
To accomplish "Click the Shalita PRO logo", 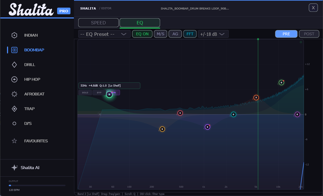I will click(40, 10).
